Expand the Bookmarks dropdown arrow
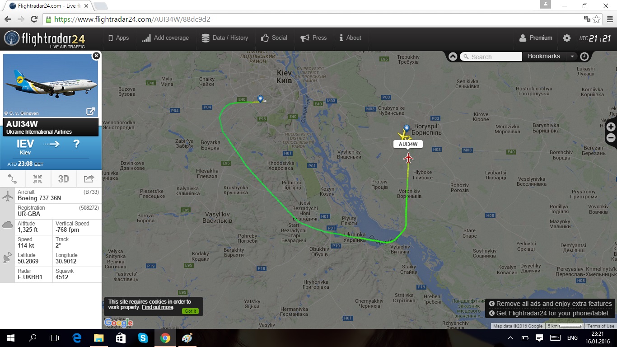 click(572, 56)
